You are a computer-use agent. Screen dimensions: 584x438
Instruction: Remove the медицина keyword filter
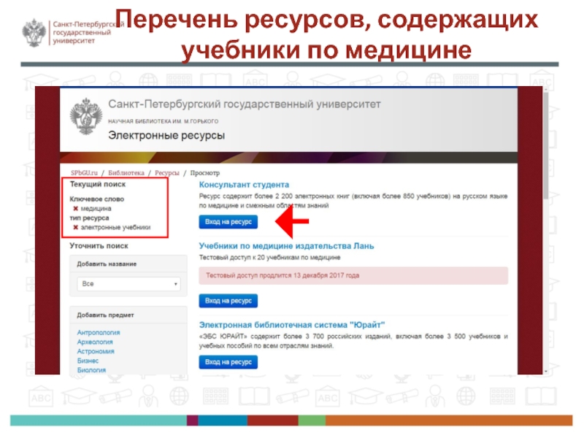coord(76,209)
